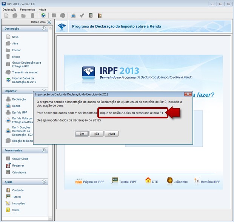This screenshot has width=234, height=222.
Task: Collapse the Declaração panel section
Action: click(x=44, y=28)
